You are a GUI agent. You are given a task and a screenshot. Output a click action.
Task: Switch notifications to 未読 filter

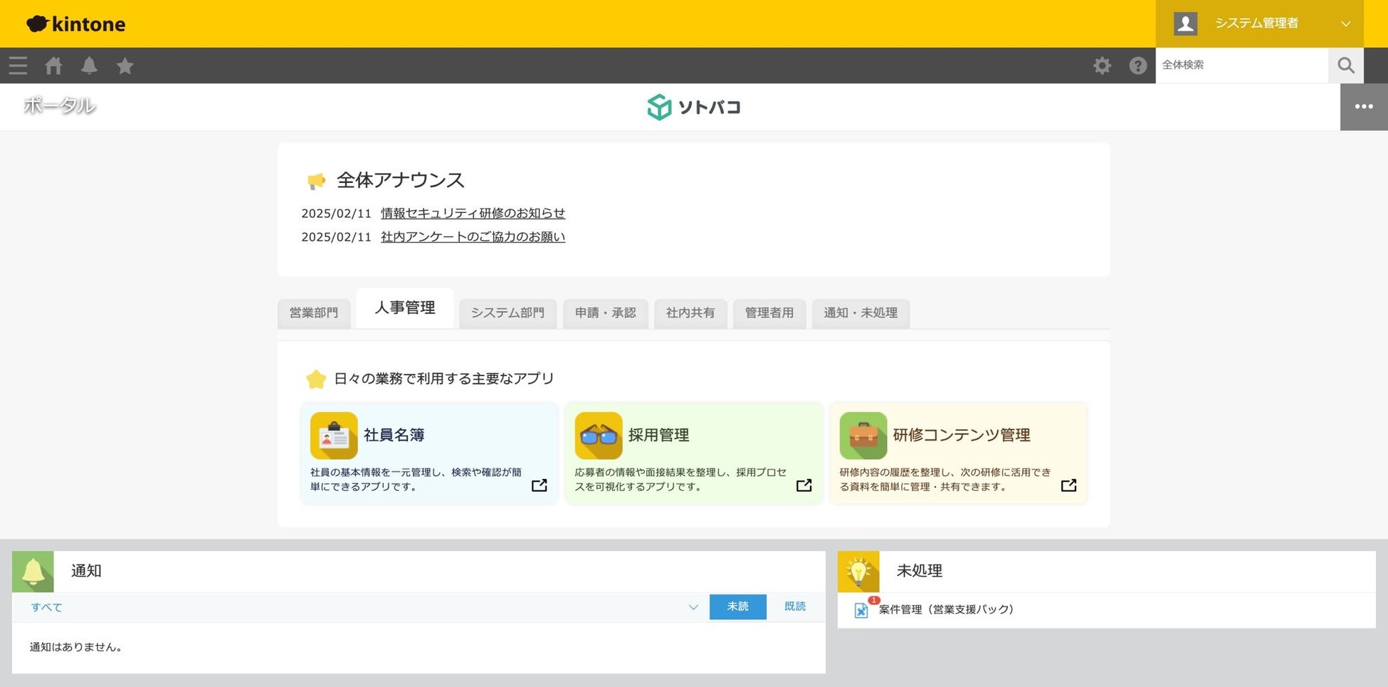click(x=737, y=607)
